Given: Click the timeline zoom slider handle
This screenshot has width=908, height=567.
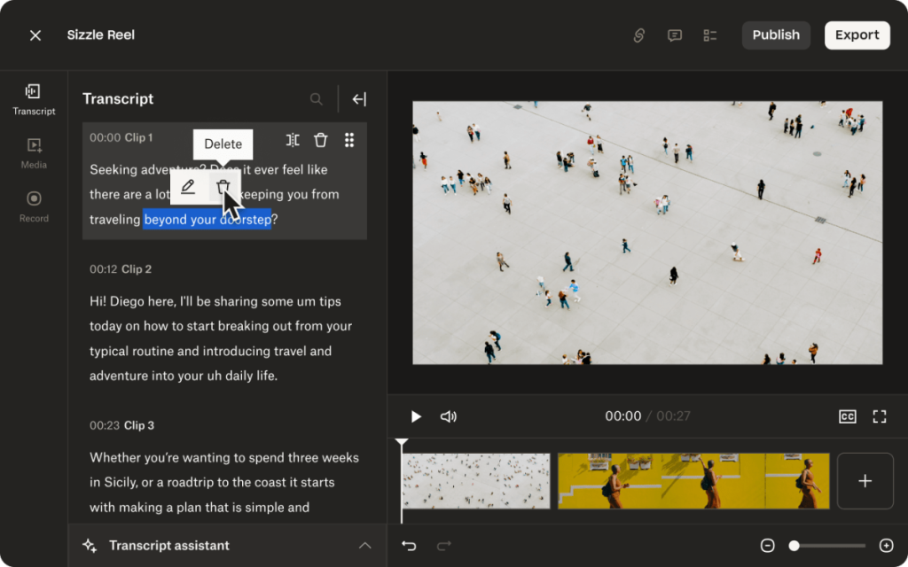Looking at the screenshot, I should pos(794,546).
